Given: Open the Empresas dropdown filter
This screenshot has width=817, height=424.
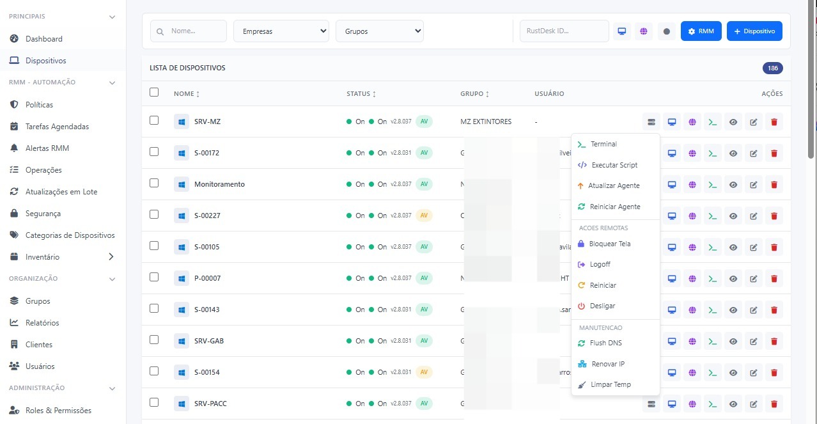Looking at the screenshot, I should (x=281, y=31).
